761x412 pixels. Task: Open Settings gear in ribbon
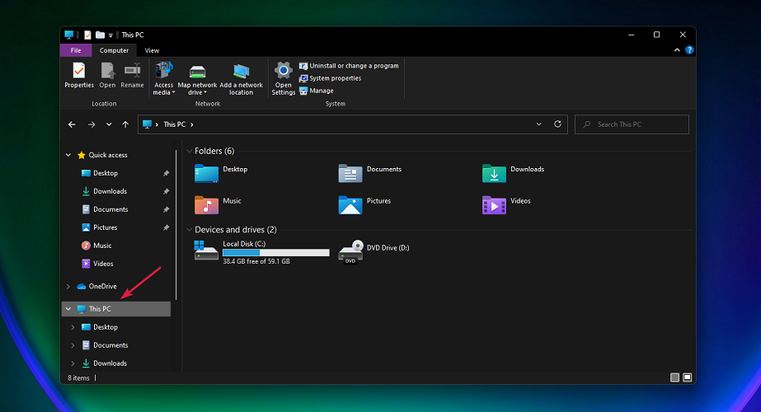coord(284,71)
